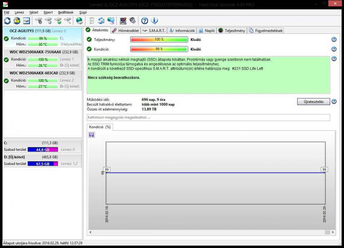The height and width of the screenshot is (248, 344).
Task: Open the Lemez menu
Action: pyautogui.click(x=19, y=12)
